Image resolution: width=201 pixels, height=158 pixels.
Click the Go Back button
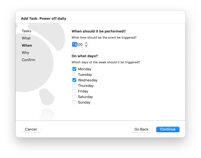(x=141, y=129)
